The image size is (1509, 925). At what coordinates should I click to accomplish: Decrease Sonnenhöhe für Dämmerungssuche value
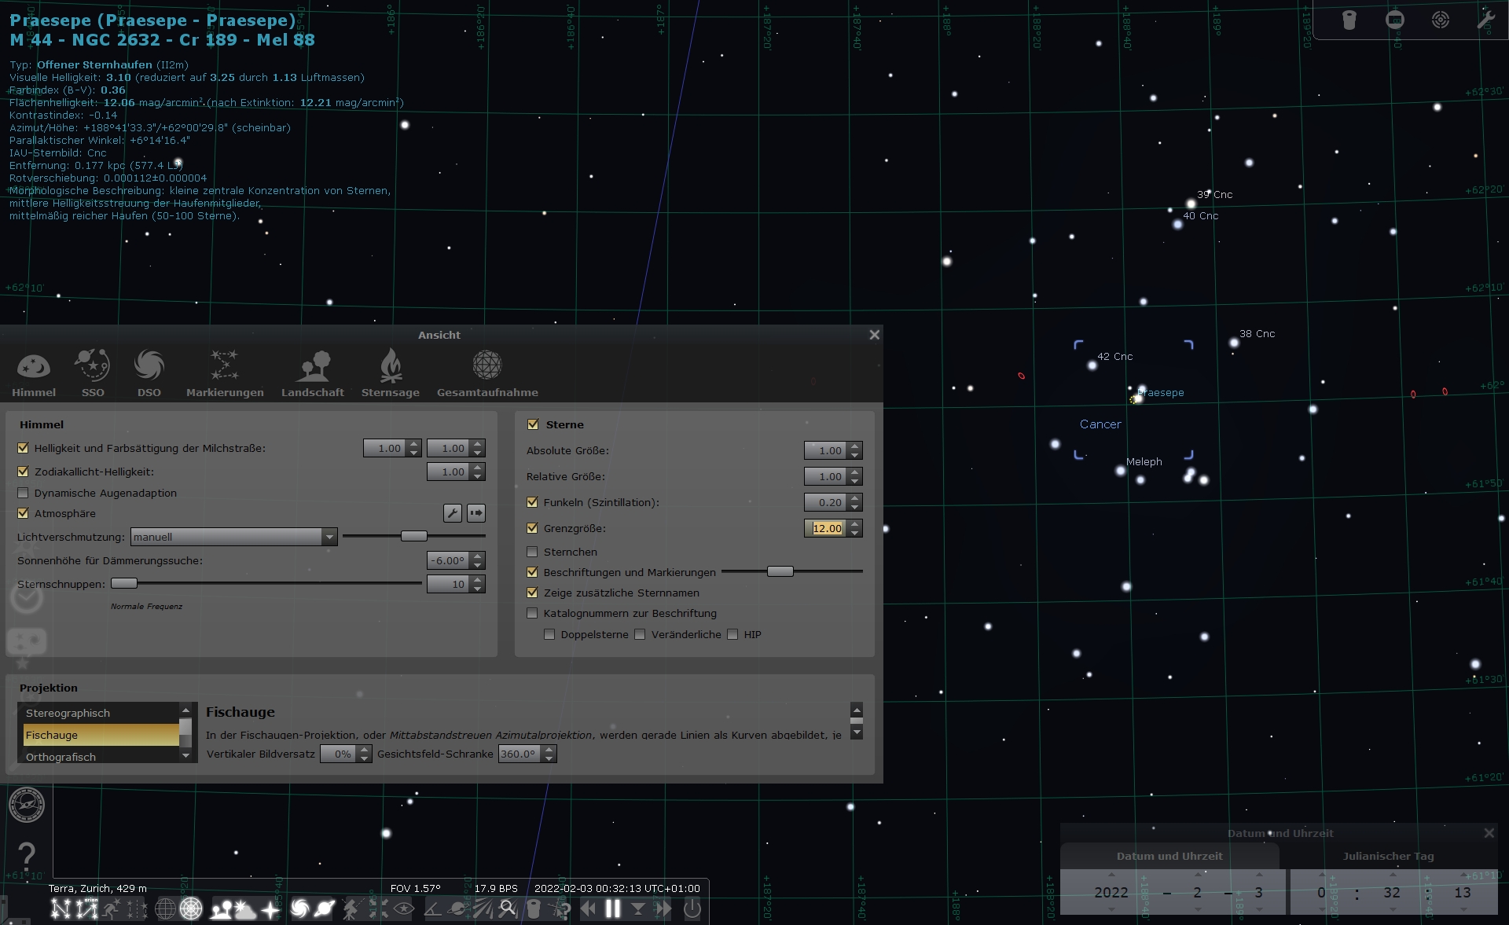(478, 565)
